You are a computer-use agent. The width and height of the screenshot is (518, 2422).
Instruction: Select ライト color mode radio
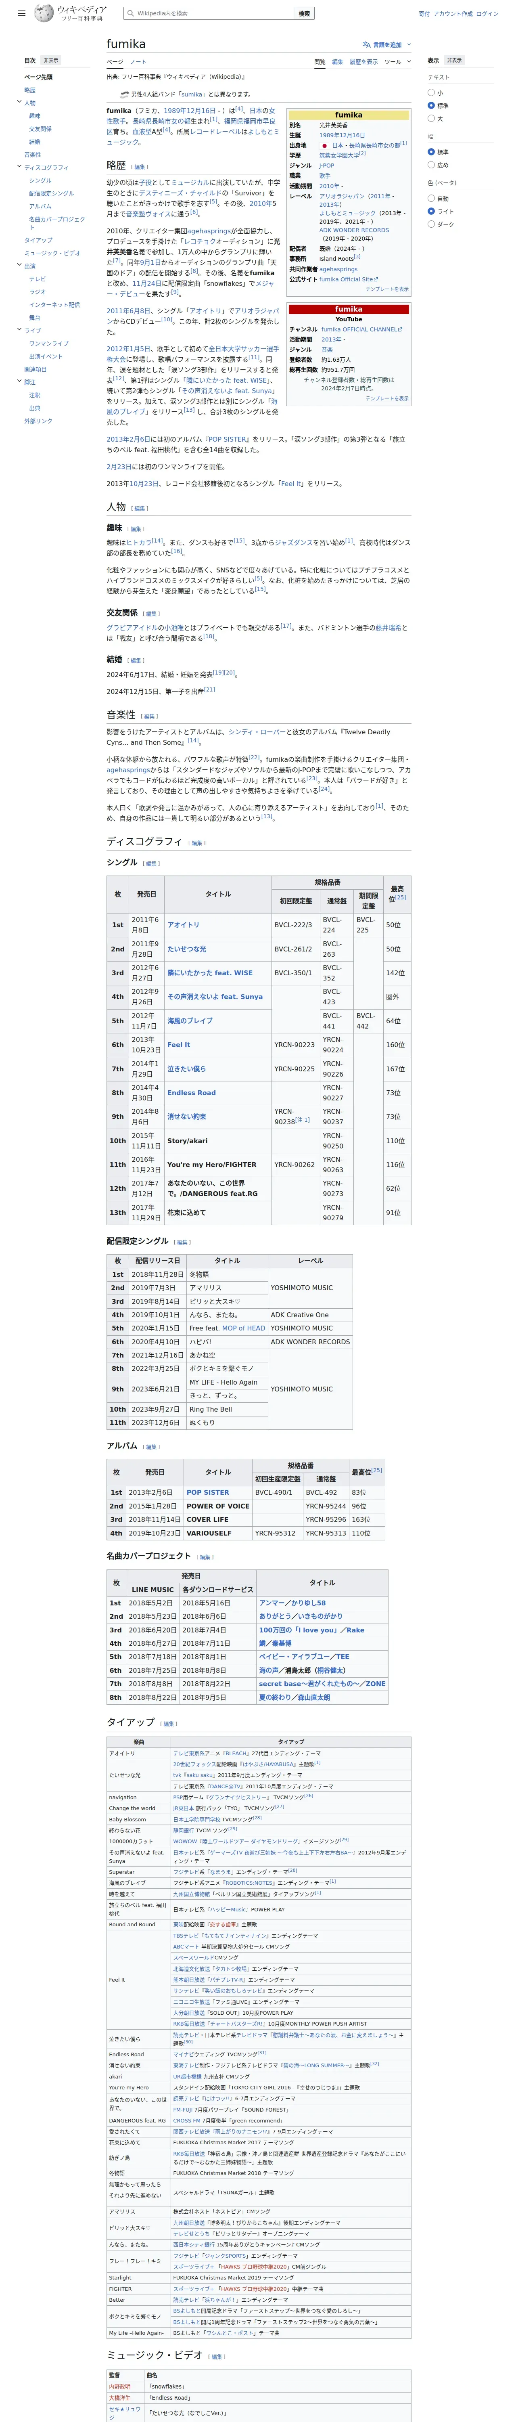pyautogui.click(x=432, y=212)
